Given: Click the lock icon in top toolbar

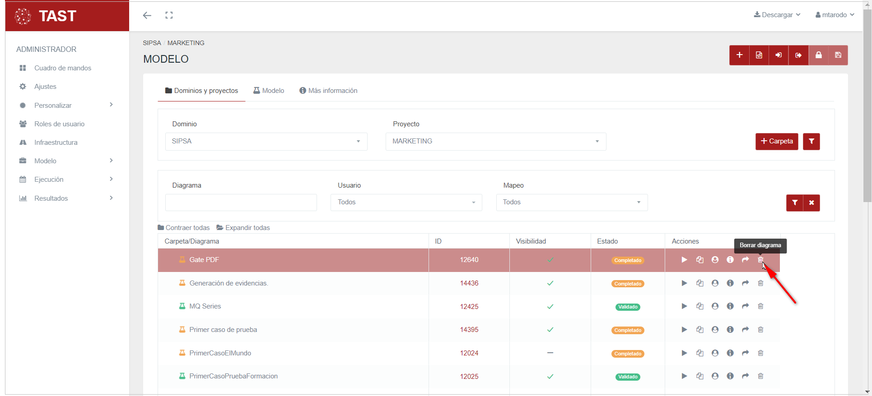Looking at the screenshot, I should [x=818, y=55].
